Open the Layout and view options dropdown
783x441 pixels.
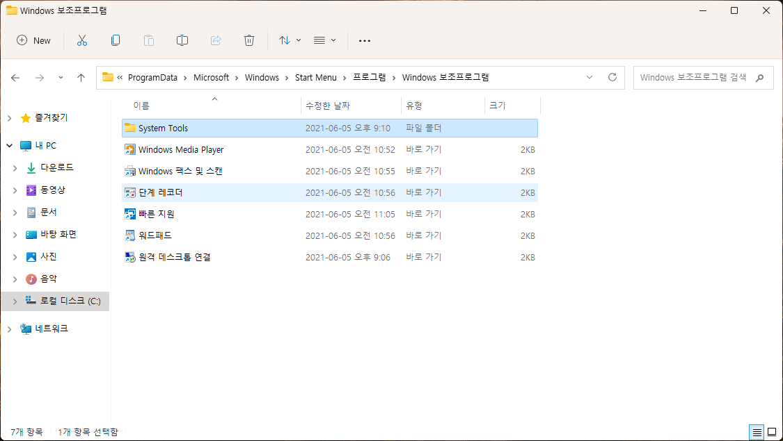pos(324,40)
